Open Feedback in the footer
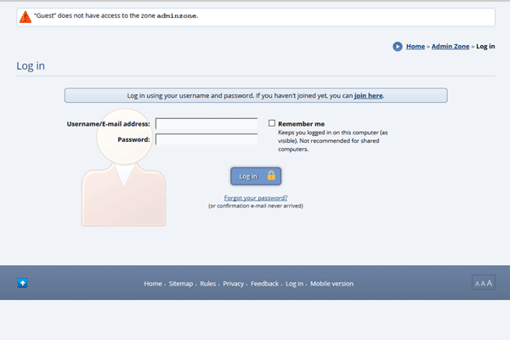This screenshot has width=510, height=340. tap(264, 284)
